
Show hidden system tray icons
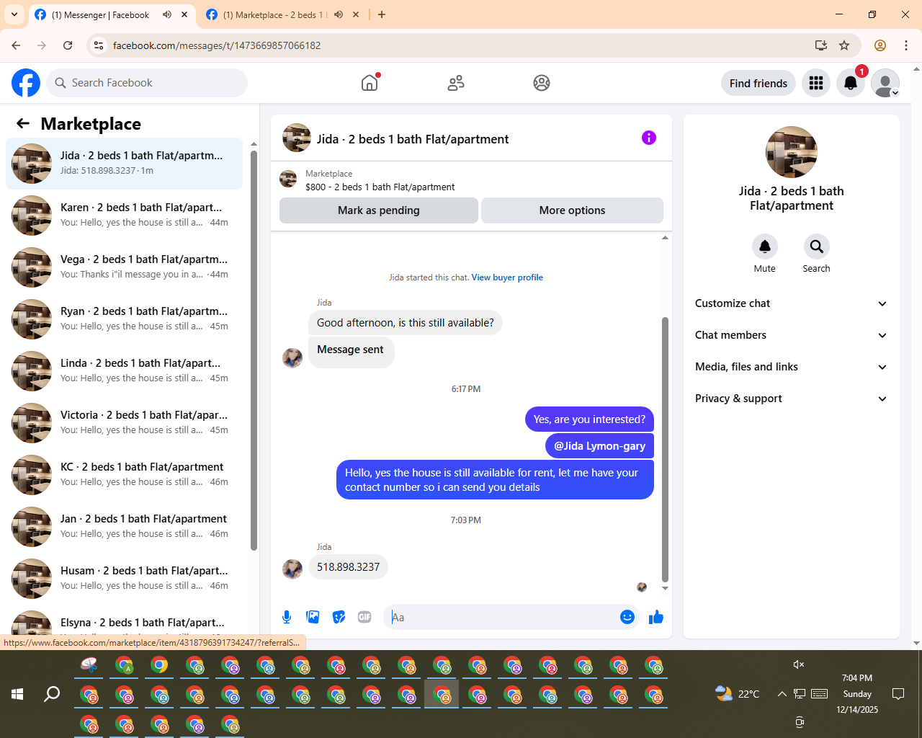tap(782, 694)
